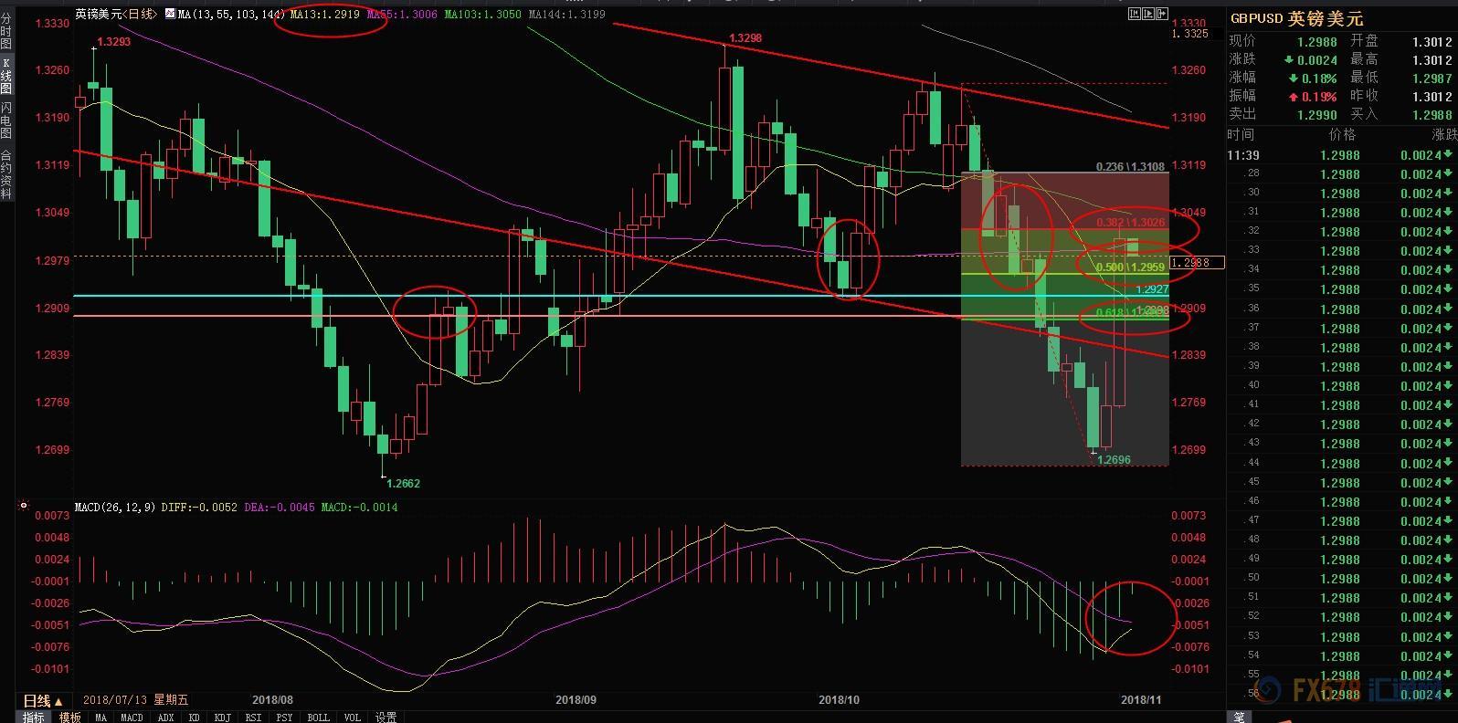Click the MA103:1.3050 value

pos(482,14)
